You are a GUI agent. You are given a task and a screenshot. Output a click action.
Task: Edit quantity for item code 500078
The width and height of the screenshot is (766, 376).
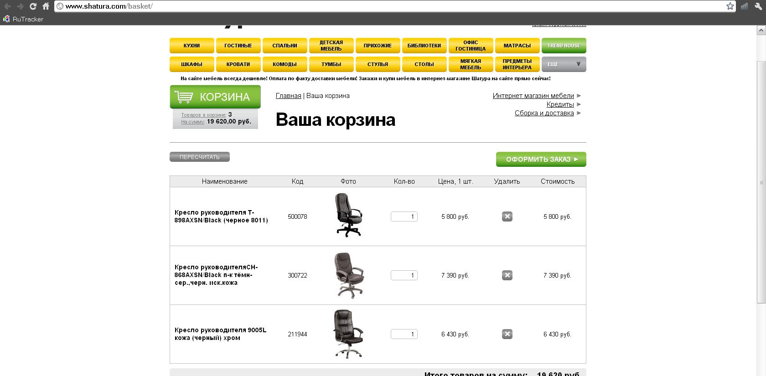click(404, 216)
